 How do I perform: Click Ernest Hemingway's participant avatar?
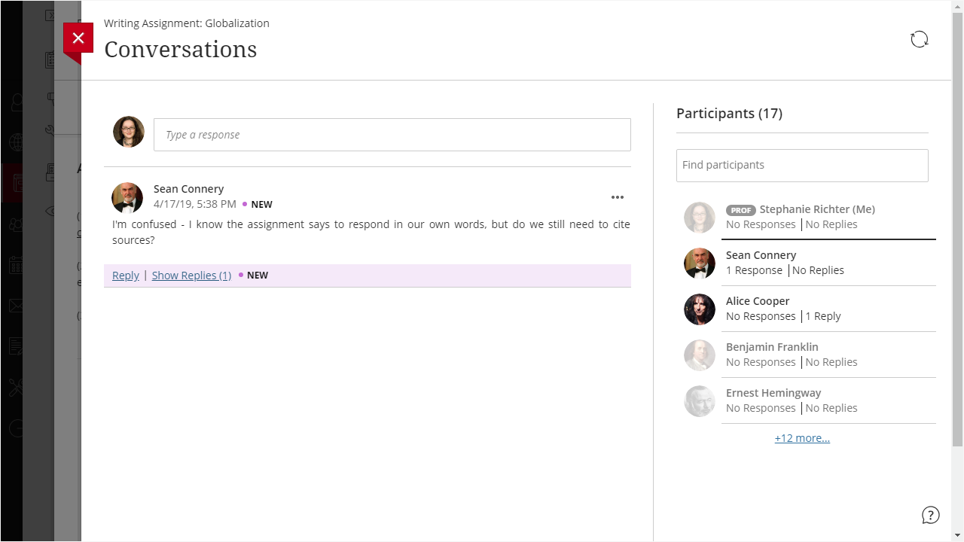pos(699,401)
